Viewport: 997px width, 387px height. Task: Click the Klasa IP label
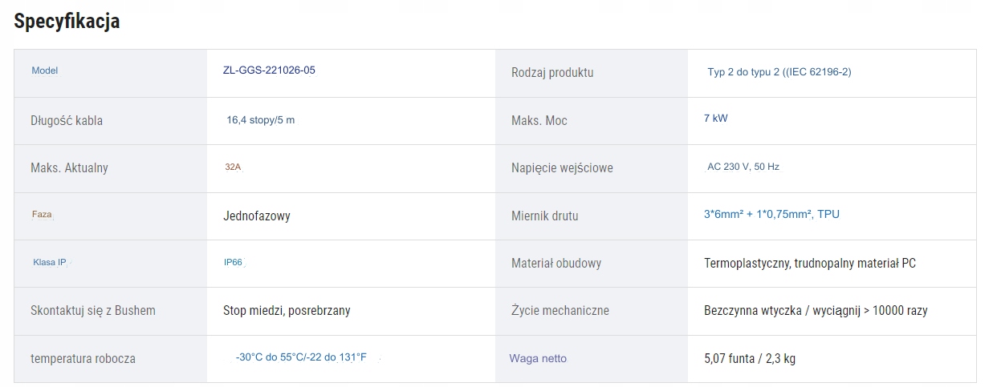click(50, 262)
